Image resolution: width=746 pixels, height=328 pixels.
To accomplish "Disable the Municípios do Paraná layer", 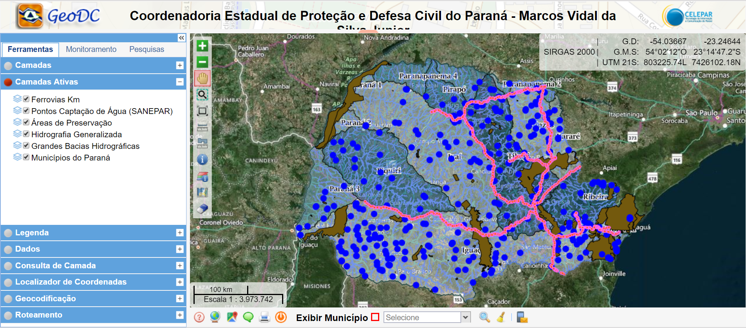I will (26, 157).
